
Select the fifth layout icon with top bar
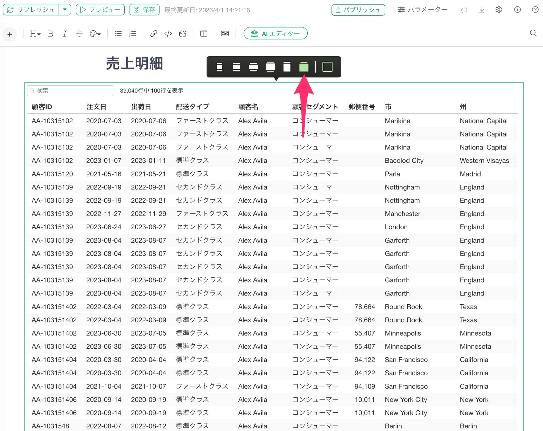point(287,67)
